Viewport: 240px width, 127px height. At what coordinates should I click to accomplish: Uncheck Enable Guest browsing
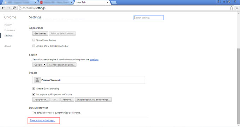pos(34,88)
